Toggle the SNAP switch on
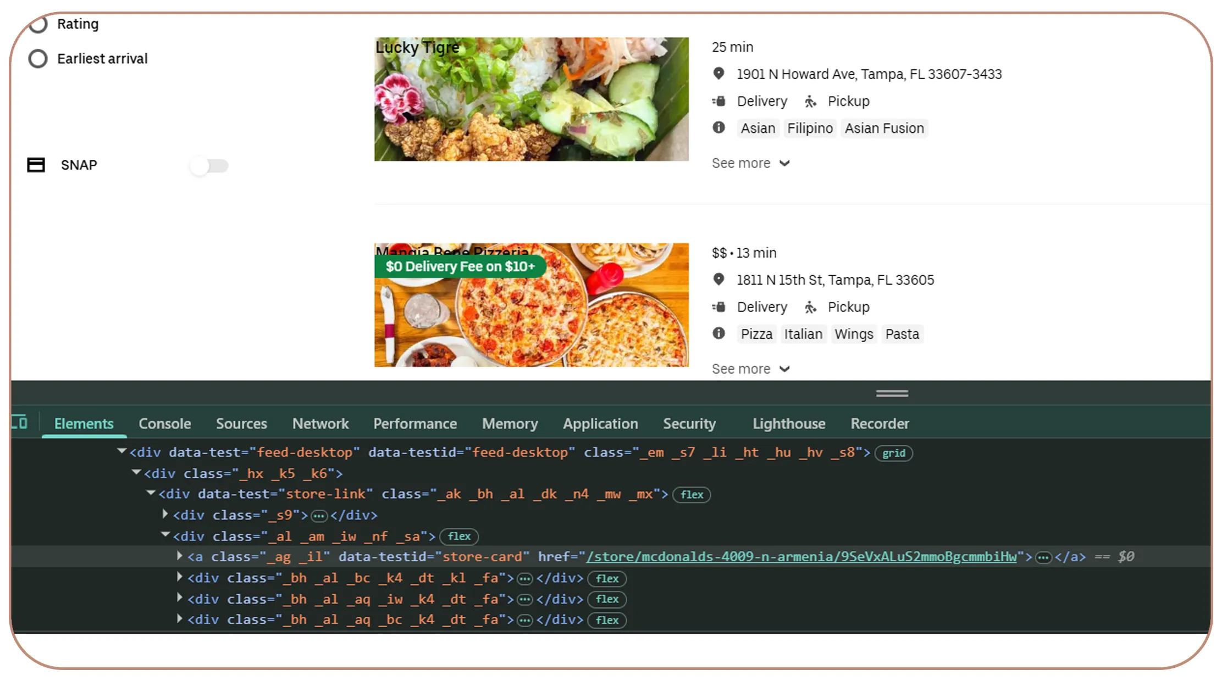This screenshot has height=681, width=1222. [209, 165]
